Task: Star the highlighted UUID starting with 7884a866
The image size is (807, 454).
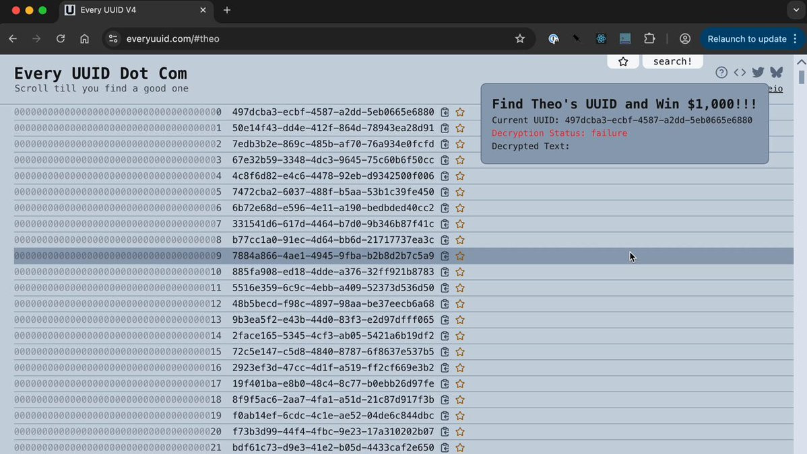Action: pos(460,256)
